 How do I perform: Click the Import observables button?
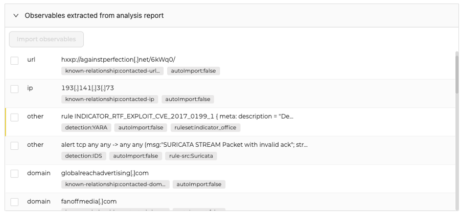click(x=46, y=39)
